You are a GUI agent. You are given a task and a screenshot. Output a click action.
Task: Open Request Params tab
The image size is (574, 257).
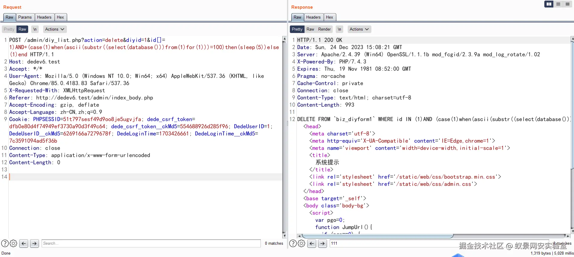(25, 17)
